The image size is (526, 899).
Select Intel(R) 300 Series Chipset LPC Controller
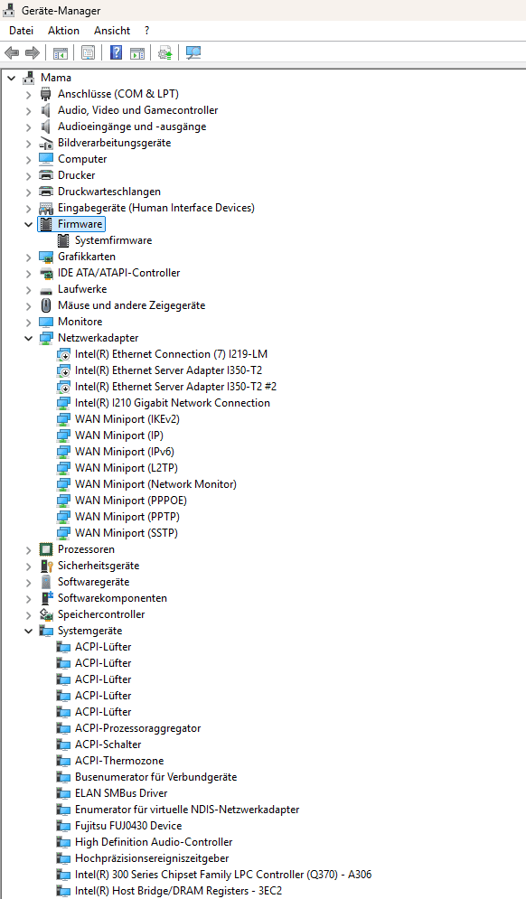click(x=223, y=875)
